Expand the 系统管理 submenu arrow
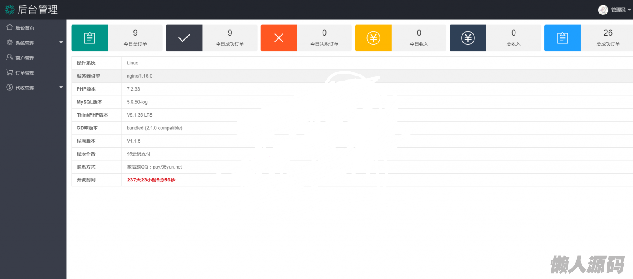The width and height of the screenshot is (633, 279). (x=61, y=43)
